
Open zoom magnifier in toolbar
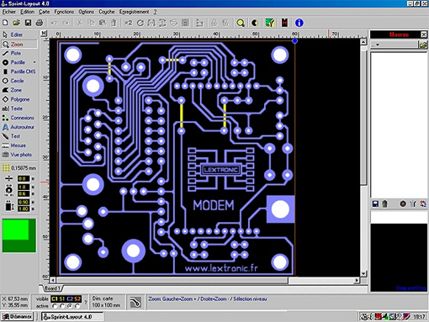point(241,23)
